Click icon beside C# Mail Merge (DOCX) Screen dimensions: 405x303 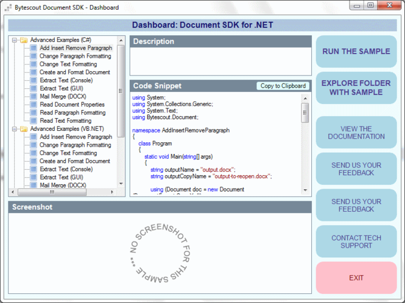pyautogui.click(x=33, y=96)
